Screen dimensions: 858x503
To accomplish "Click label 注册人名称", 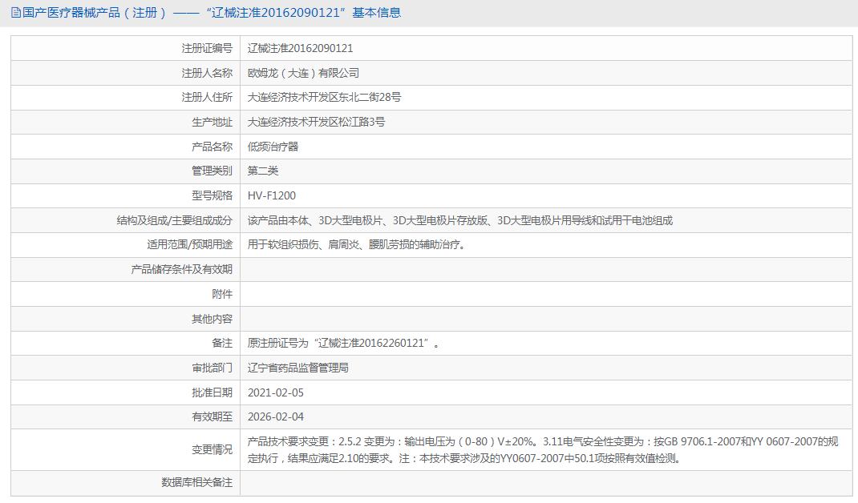I will point(207,73).
